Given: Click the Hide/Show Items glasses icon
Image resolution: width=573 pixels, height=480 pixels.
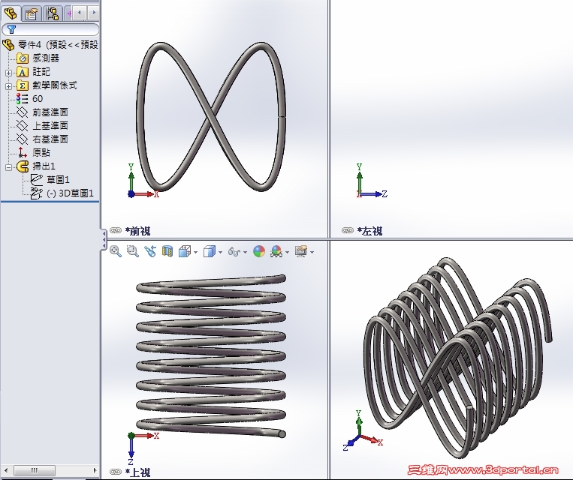Looking at the screenshot, I should (x=234, y=251).
